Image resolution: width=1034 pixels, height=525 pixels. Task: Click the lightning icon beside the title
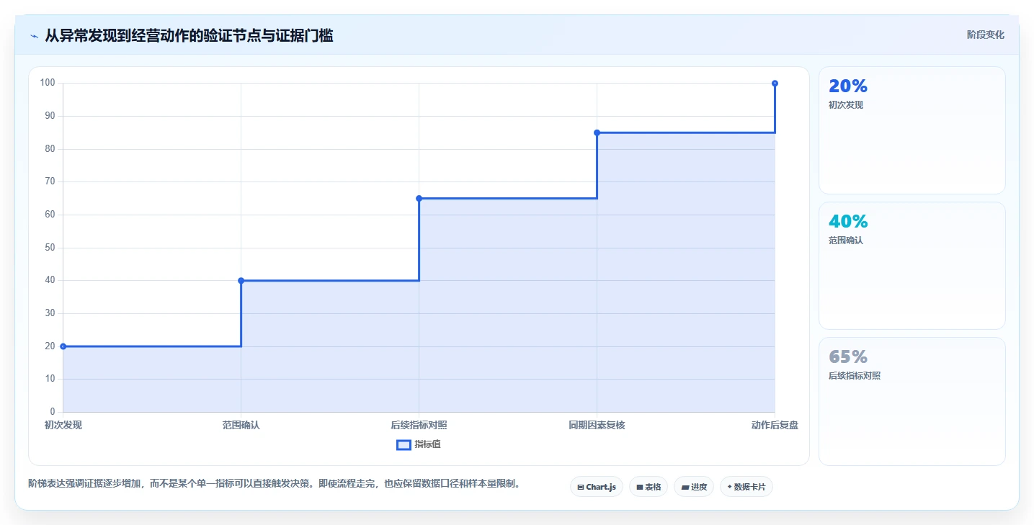[x=34, y=36]
